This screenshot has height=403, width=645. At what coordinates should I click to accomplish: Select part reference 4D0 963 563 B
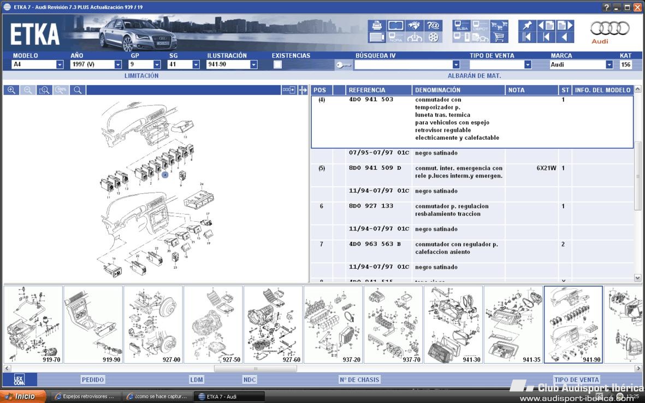375,244
